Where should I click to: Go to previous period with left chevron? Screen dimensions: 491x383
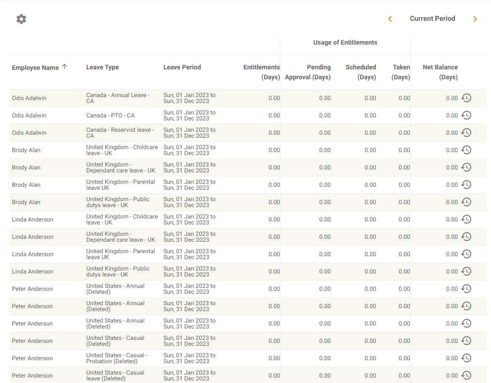click(x=389, y=18)
